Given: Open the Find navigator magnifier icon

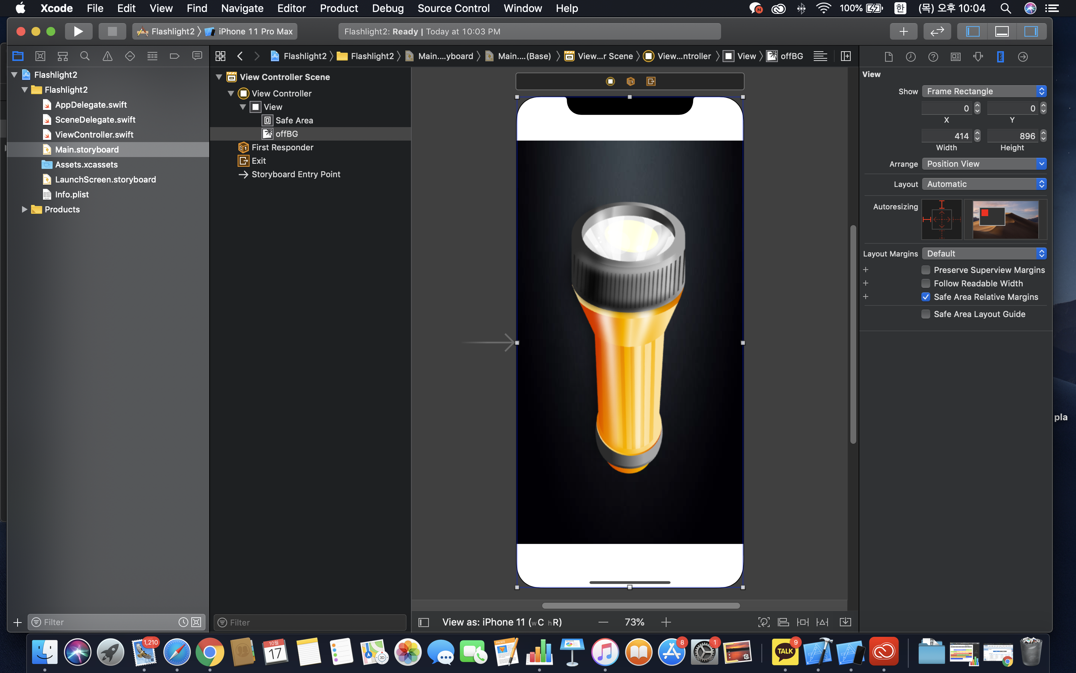Looking at the screenshot, I should pos(84,56).
